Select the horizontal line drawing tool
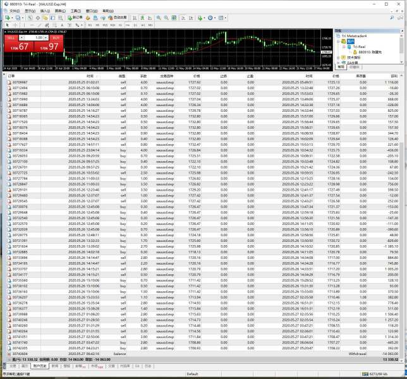This screenshot has width=407, height=379. click(x=32, y=25)
